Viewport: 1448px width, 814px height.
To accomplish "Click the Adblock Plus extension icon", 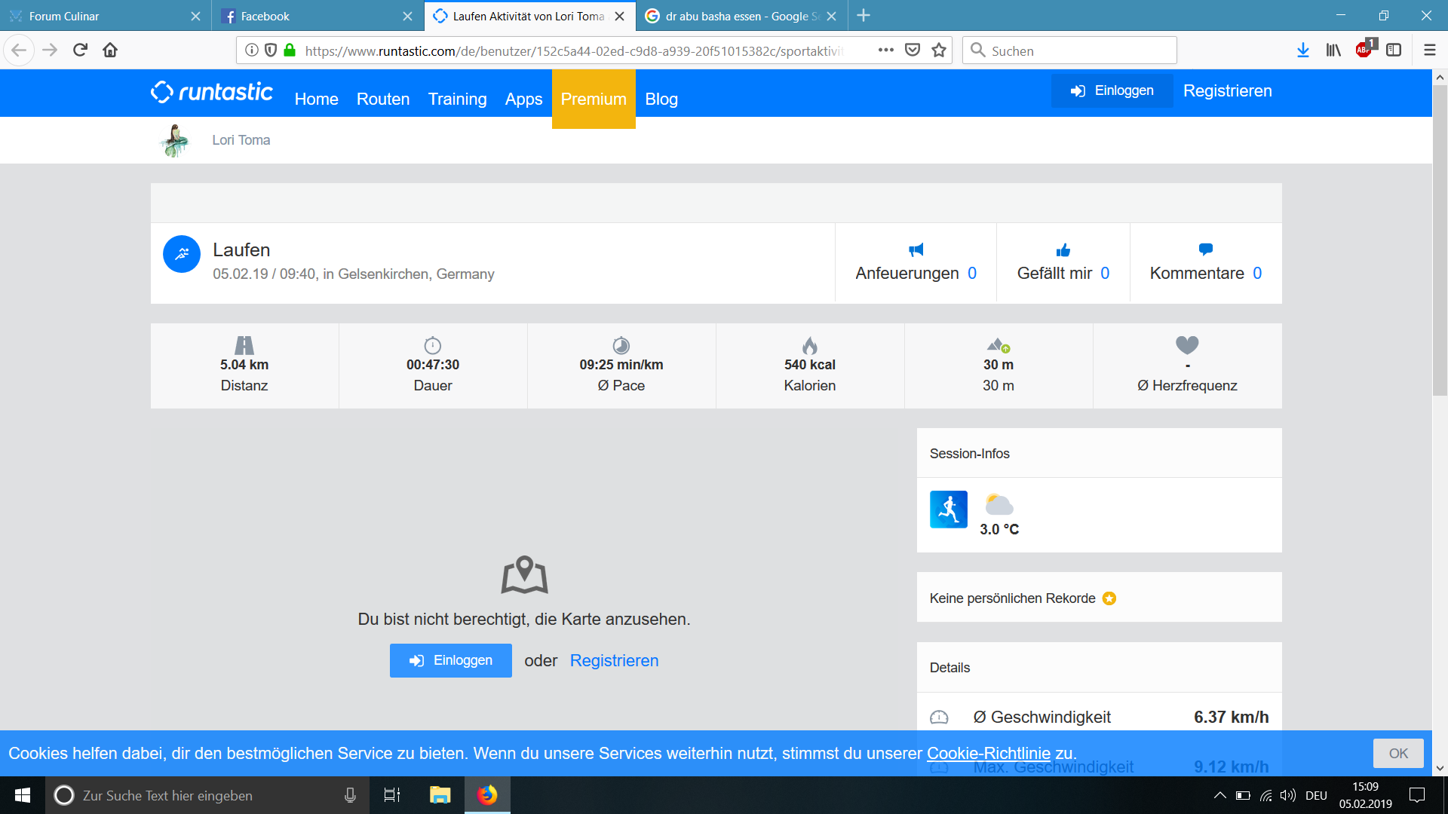I will 1364,50.
